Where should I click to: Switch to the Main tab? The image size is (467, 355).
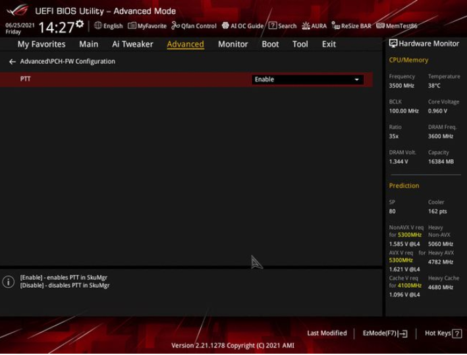pyautogui.click(x=88, y=44)
